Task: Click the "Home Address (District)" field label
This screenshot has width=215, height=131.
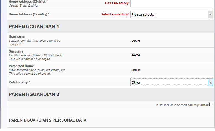Action: pos(28,2)
